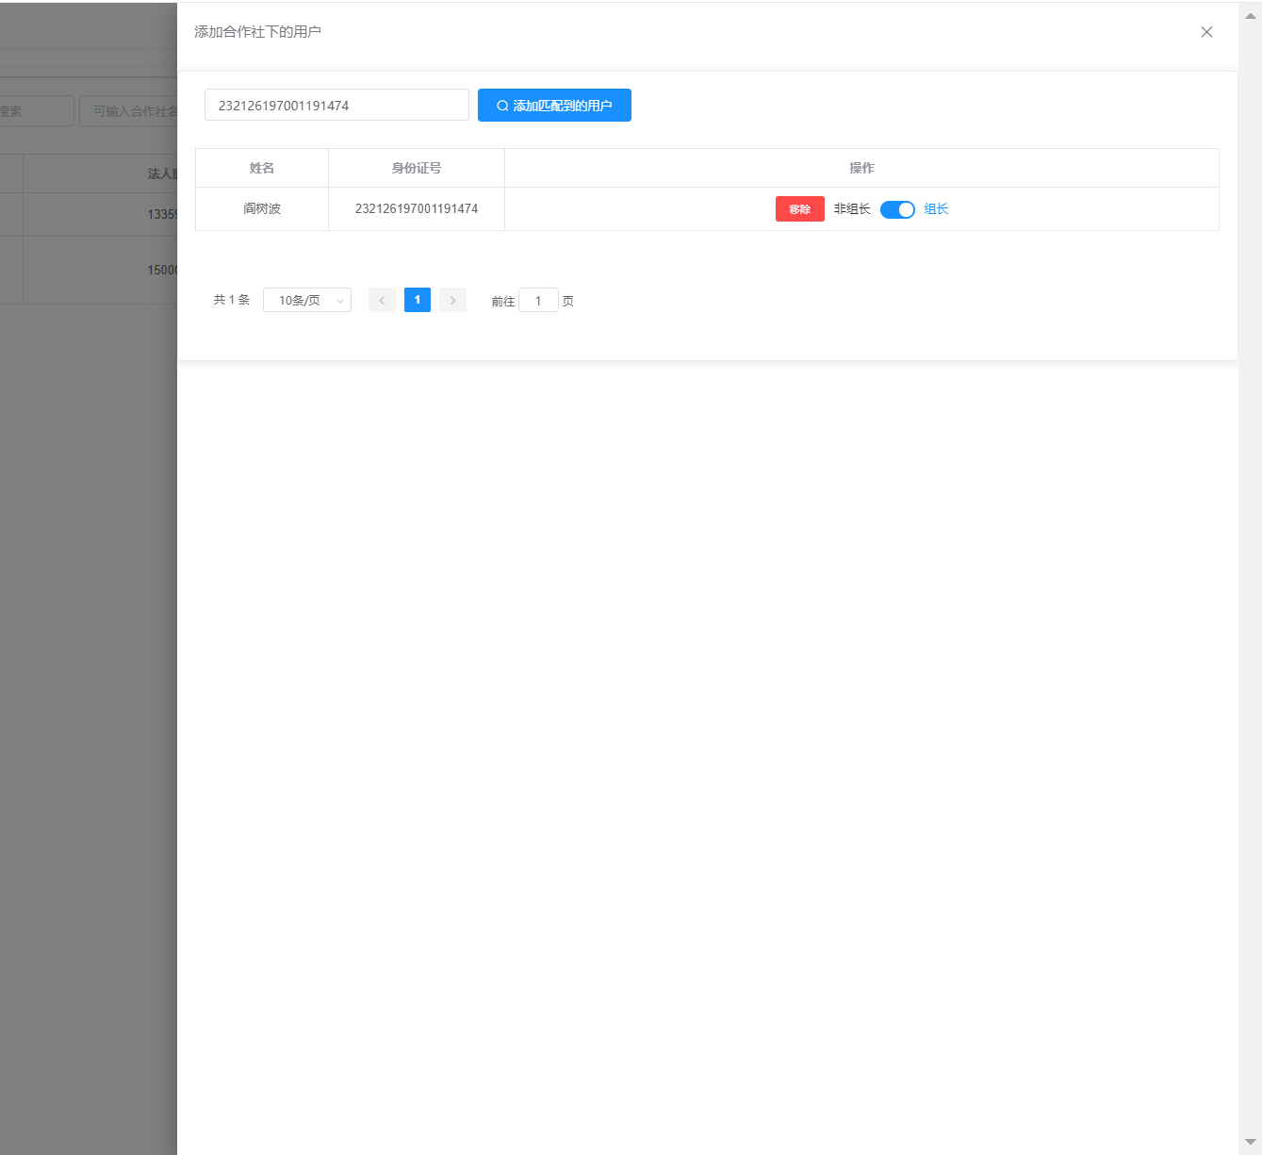Screen dimensions: 1262x1155
Task: Open the 10条/页 page size dropdown
Action: coord(307,300)
